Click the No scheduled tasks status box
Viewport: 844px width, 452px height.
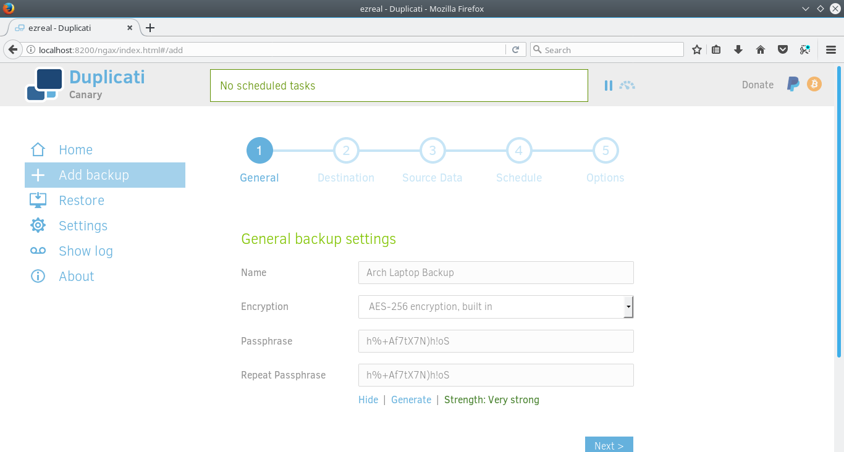[399, 85]
